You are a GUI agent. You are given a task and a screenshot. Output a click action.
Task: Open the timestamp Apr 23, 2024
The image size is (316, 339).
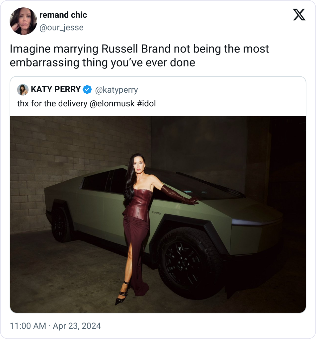[x=76, y=326]
